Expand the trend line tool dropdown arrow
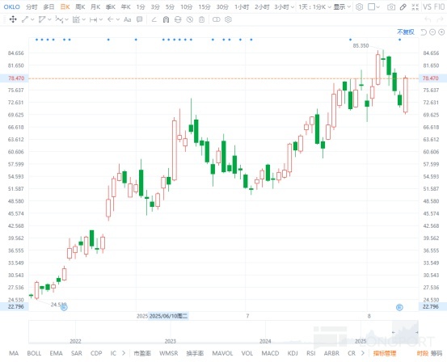The width and height of the screenshot is (447, 362). (x=32, y=19)
